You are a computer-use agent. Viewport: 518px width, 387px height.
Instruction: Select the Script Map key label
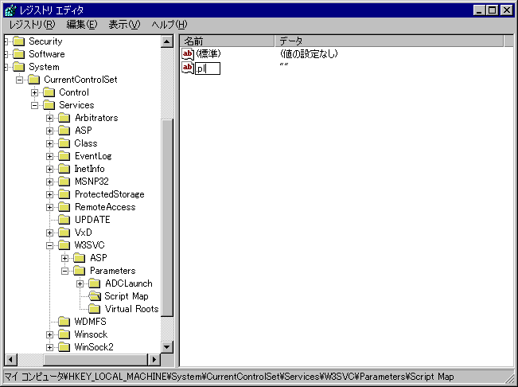(x=127, y=296)
